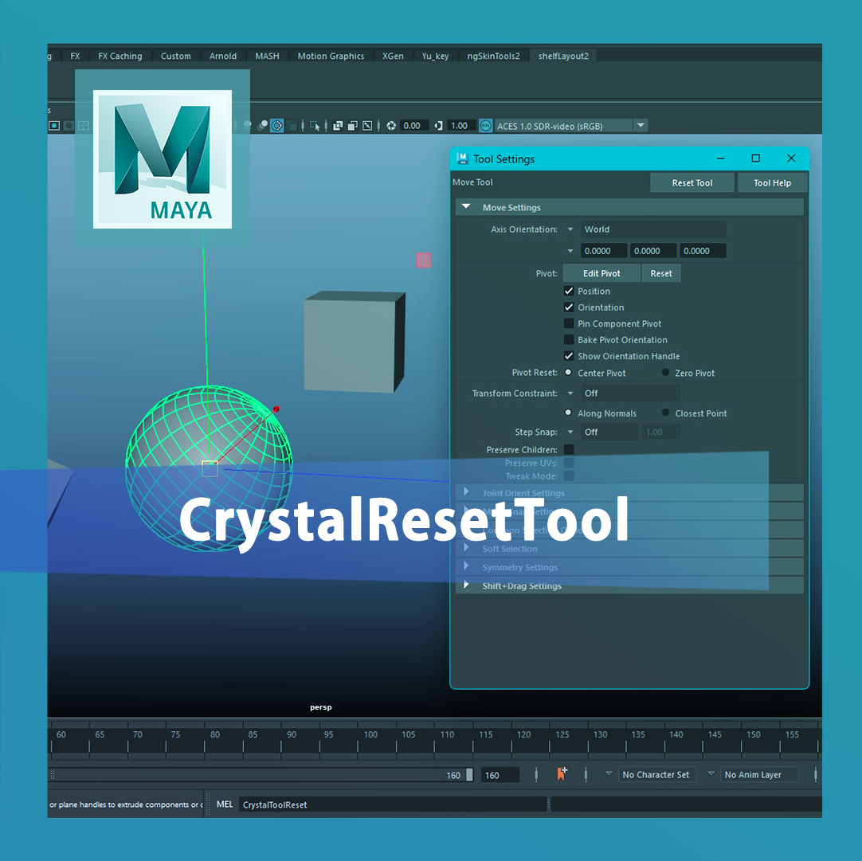Click the range slider handle at 160

(469, 775)
